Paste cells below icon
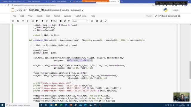 tap(37, 21)
